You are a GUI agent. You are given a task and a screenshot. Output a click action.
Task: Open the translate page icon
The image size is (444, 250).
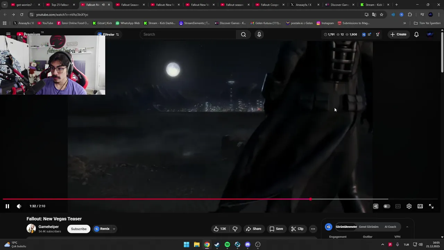click(x=374, y=15)
